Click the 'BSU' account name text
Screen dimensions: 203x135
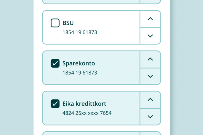click(68, 23)
